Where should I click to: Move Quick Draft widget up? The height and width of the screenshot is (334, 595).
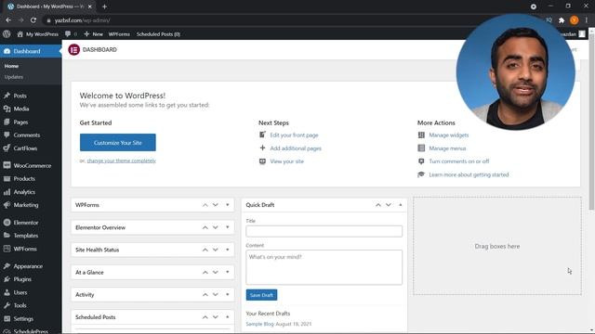coord(378,205)
